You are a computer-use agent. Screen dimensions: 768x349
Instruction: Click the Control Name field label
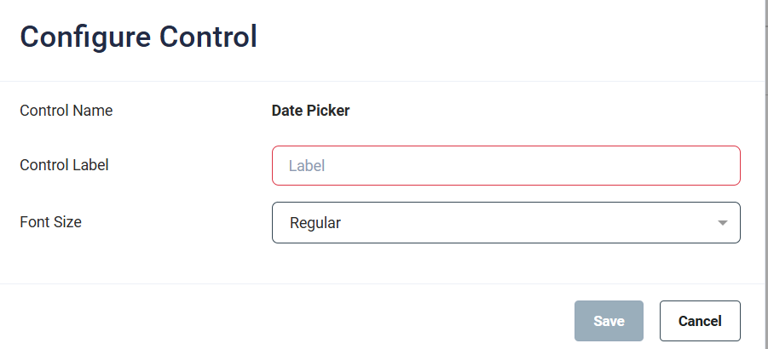[66, 111]
